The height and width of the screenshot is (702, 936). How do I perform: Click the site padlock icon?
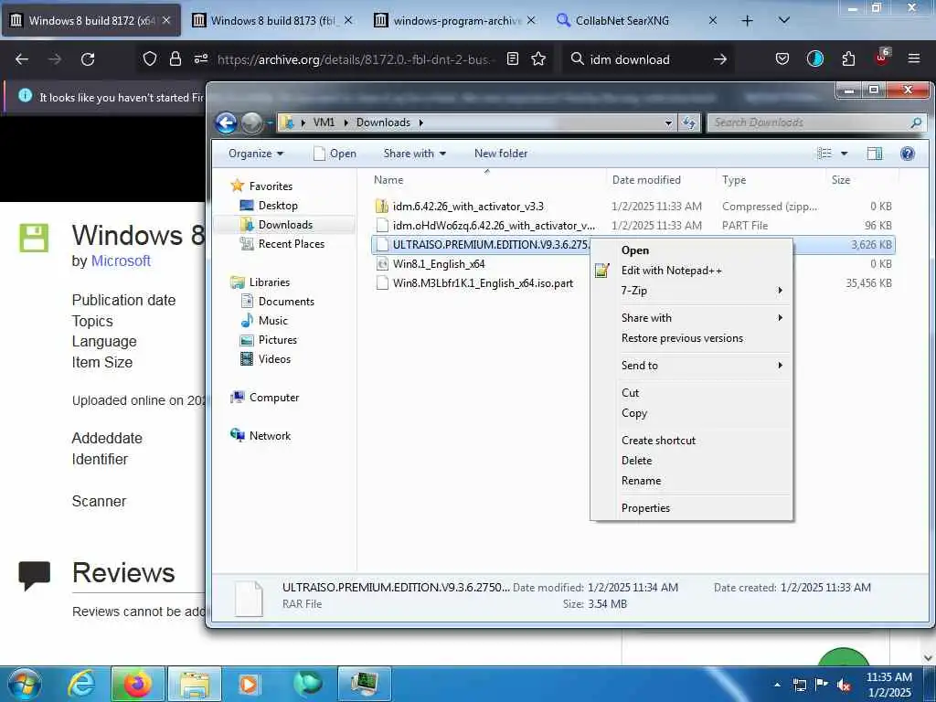pyautogui.click(x=175, y=58)
